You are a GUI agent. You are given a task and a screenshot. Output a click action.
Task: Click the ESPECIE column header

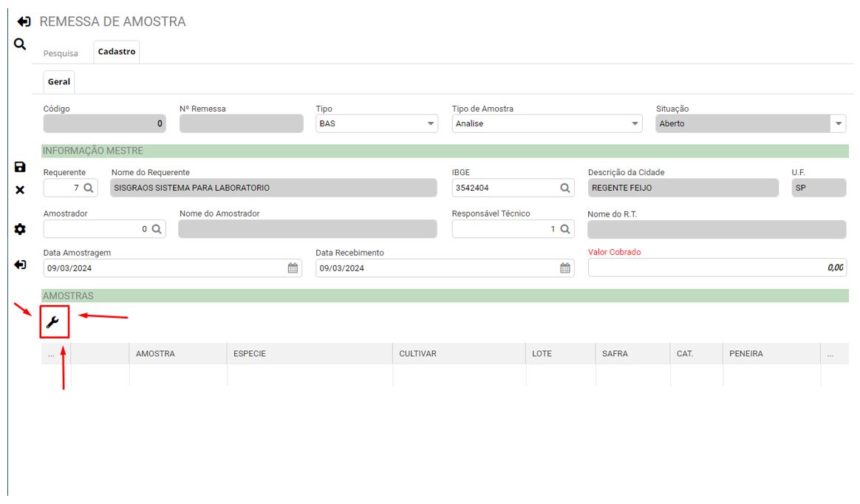(249, 354)
